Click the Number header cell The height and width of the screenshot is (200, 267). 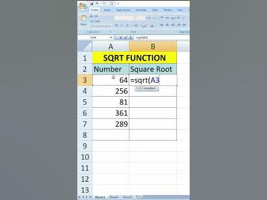click(111, 69)
